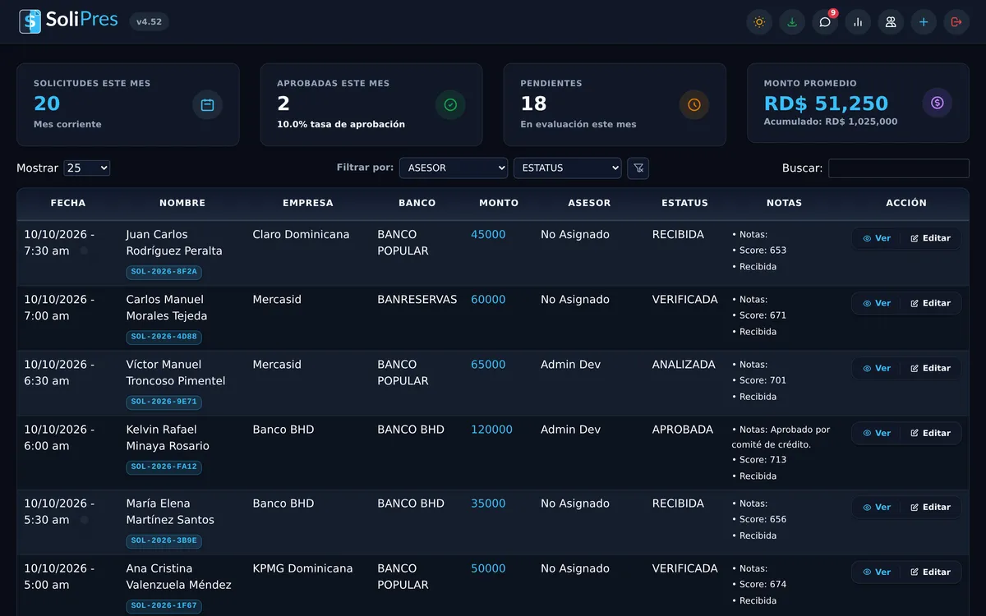Click Ver for Carlos Manuel Morales Tejeda
The image size is (986, 616).
click(877, 303)
